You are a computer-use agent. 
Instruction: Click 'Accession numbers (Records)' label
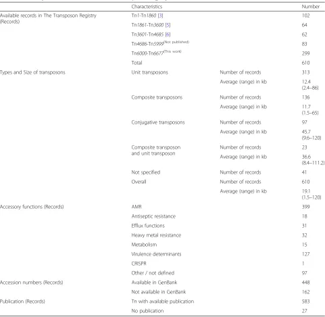pos(32,283)
